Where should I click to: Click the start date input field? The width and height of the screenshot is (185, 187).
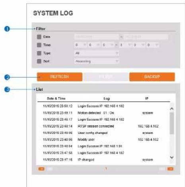pos(96,37)
